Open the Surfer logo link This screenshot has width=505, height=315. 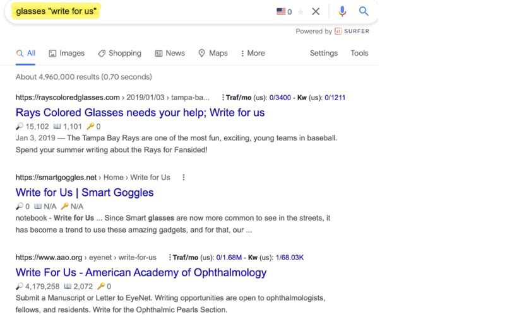click(x=352, y=31)
